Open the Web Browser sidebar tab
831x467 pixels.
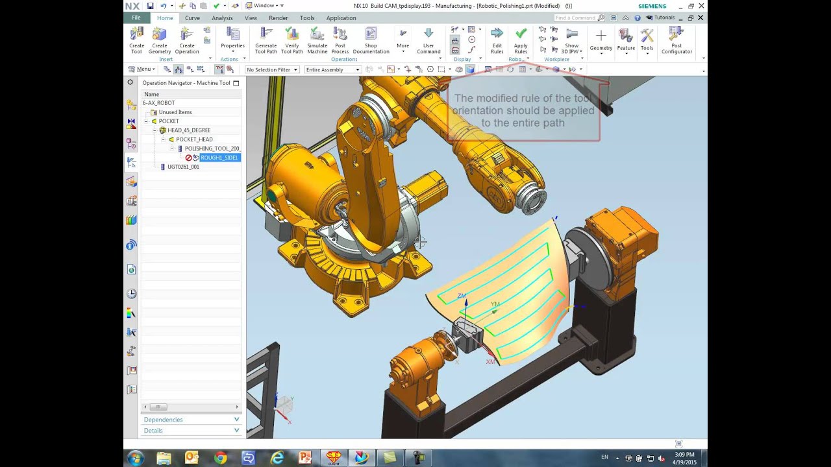click(x=131, y=269)
